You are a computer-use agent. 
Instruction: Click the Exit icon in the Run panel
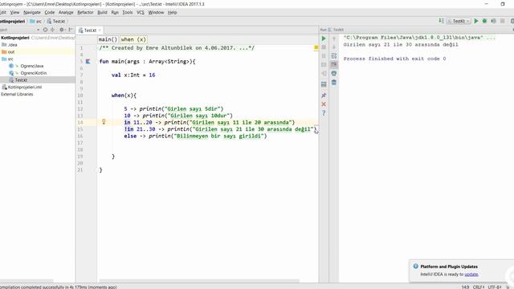point(324,73)
